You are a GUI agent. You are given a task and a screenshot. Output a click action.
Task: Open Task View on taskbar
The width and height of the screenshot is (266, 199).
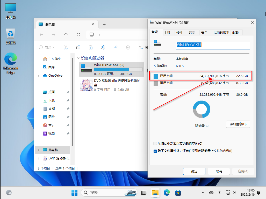click(143, 193)
